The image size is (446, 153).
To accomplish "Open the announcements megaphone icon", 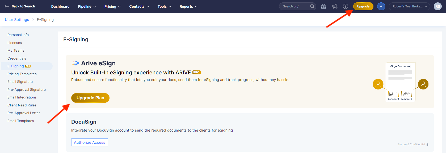I will pos(335,6).
